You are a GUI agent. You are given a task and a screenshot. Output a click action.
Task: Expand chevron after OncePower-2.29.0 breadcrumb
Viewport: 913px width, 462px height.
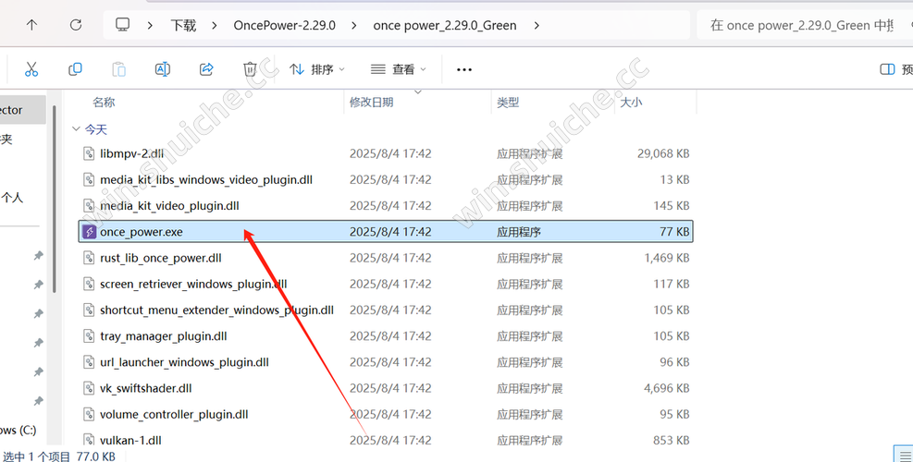click(354, 25)
